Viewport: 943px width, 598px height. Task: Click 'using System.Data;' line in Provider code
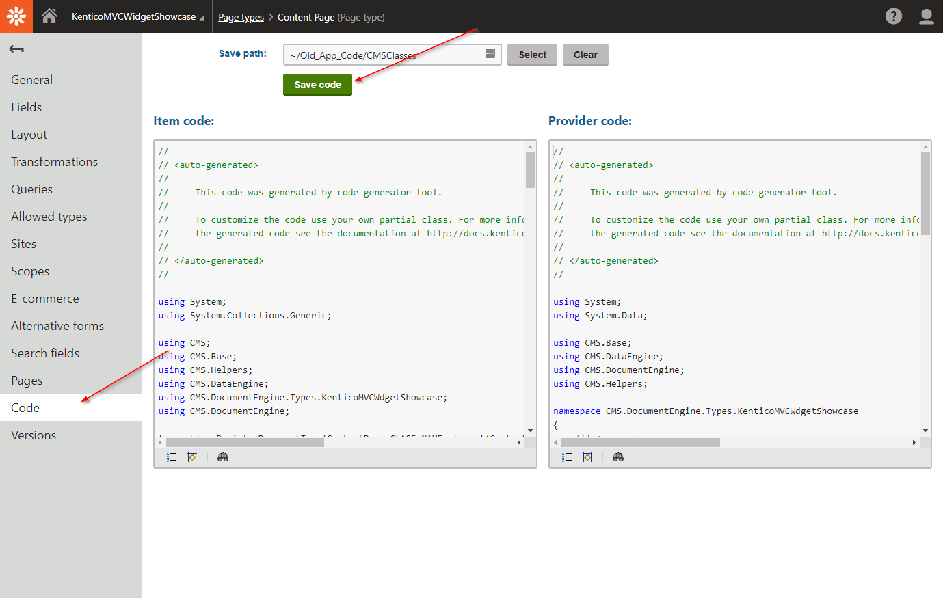600,316
